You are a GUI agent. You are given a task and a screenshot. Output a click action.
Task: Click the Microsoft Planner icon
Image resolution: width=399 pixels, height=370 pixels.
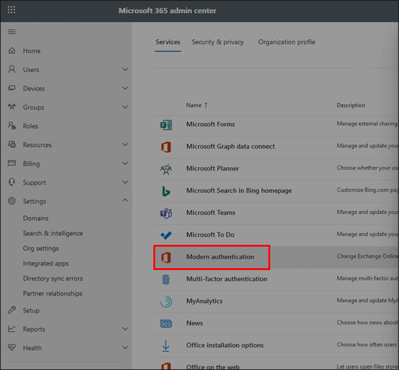pos(166,169)
